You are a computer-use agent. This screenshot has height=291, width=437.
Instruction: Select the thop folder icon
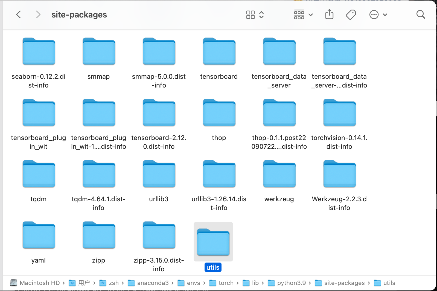click(219, 113)
